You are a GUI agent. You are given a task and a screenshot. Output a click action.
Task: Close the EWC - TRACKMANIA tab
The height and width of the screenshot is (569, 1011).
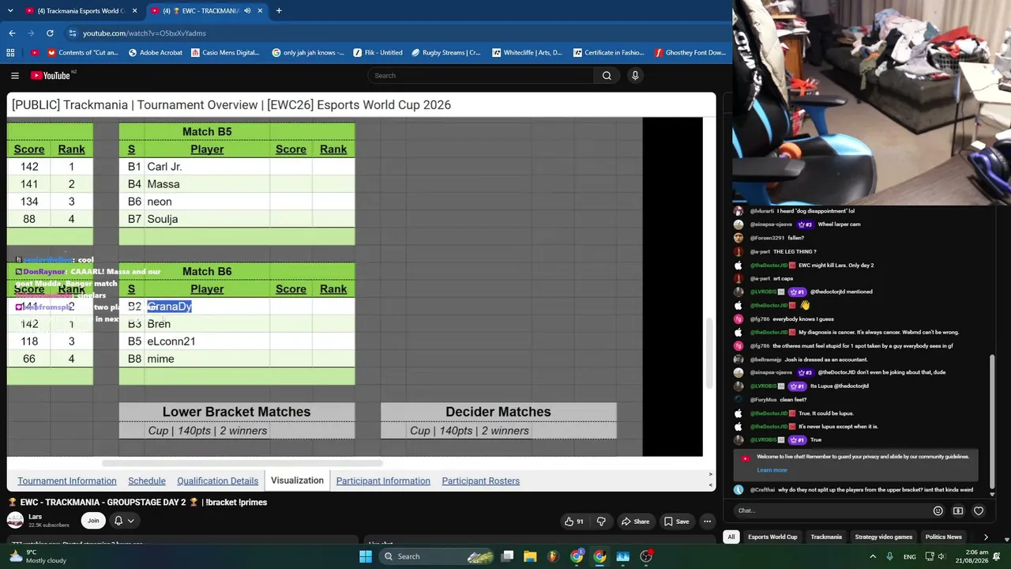coord(260,11)
